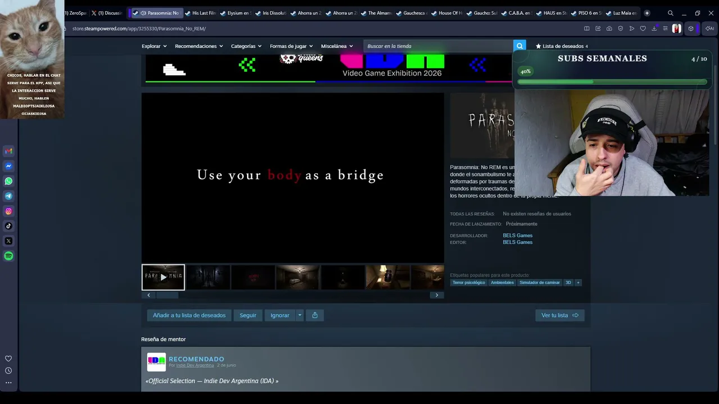Click the main trailer video area
Viewport: 719px width, 404px height.
[293, 178]
